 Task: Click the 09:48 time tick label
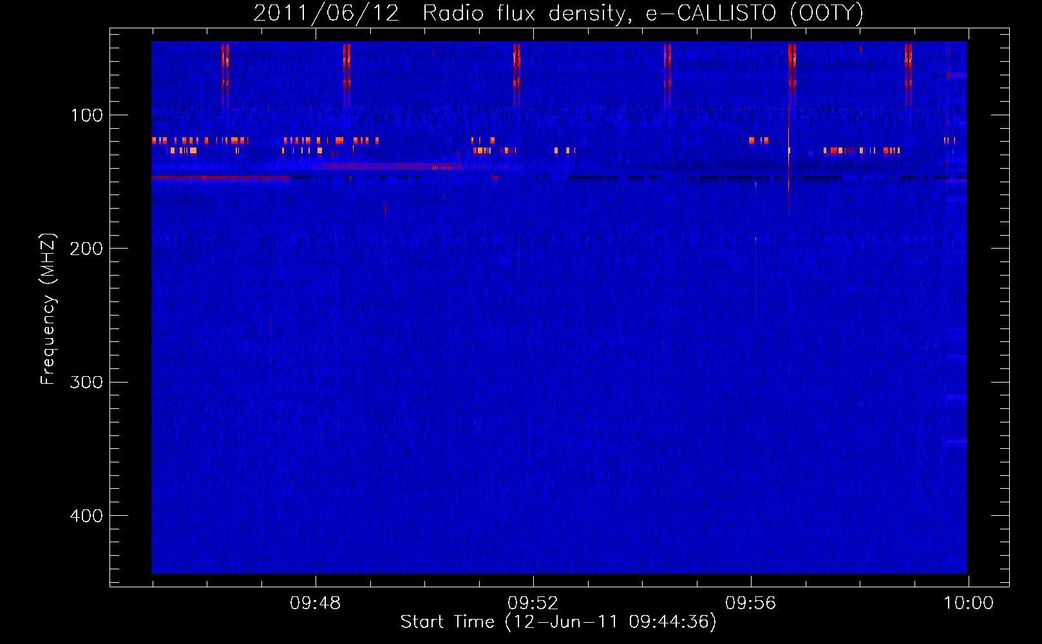coord(316,603)
